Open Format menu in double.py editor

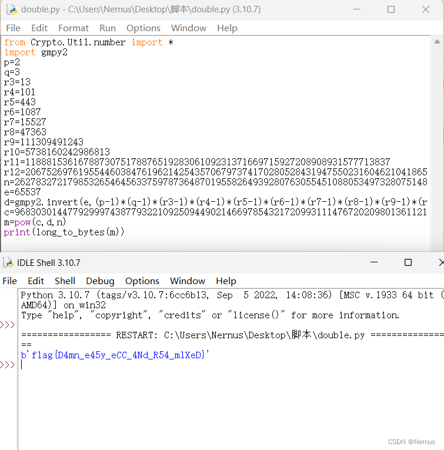tap(74, 28)
